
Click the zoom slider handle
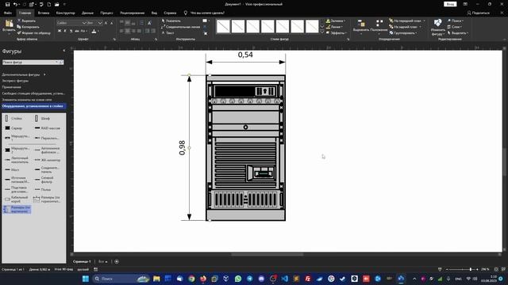coord(471,269)
